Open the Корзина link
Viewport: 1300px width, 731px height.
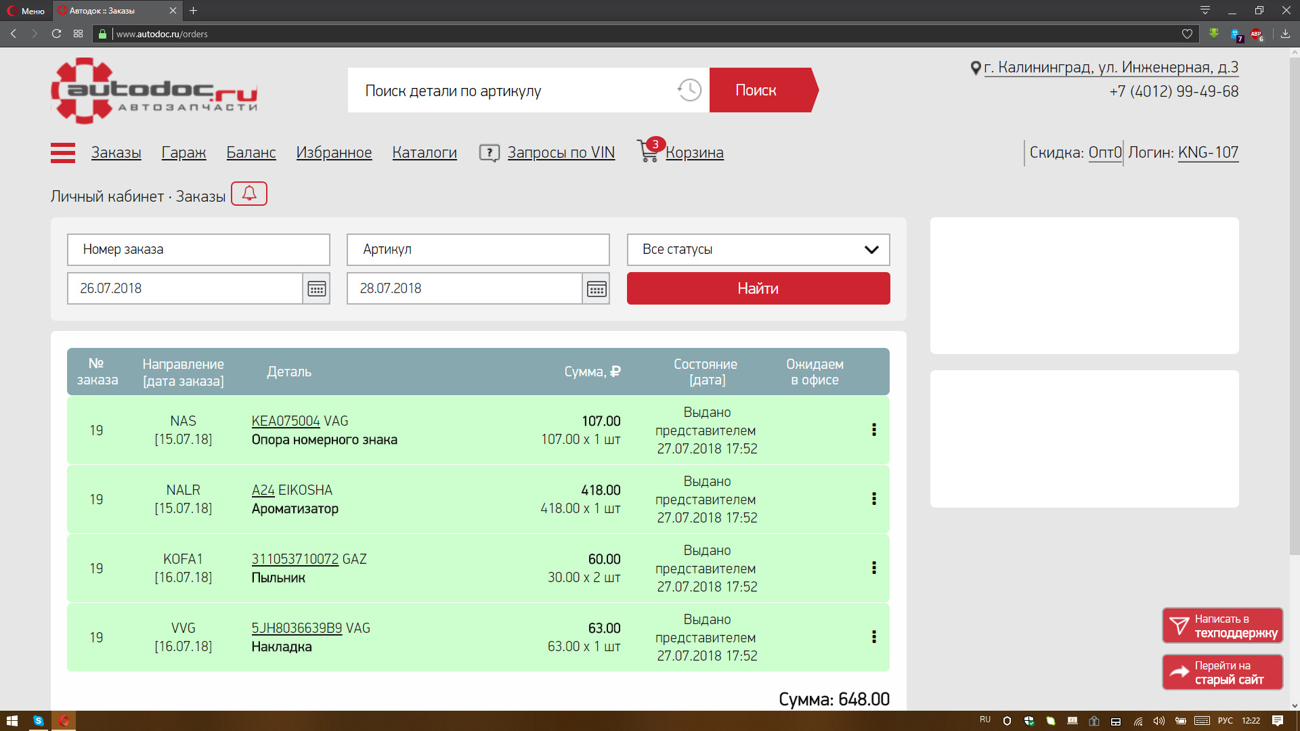click(x=695, y=153)
